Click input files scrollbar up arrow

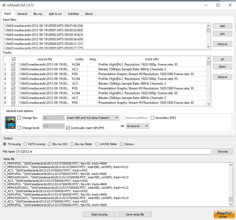pyautogui.click(x=208, y=26)
